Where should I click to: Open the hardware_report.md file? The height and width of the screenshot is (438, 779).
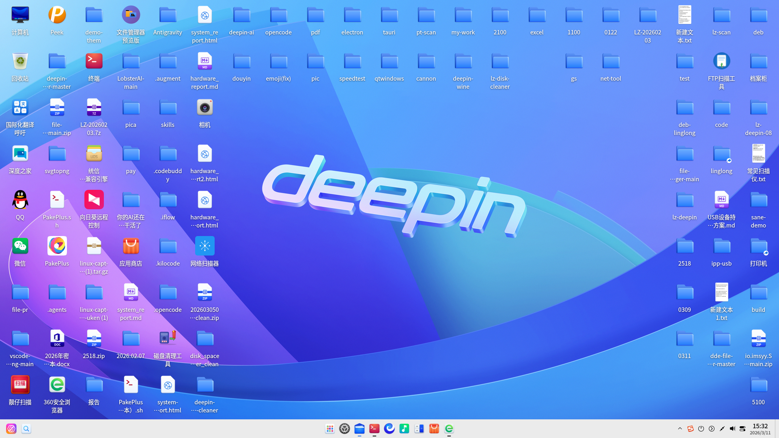204,61
